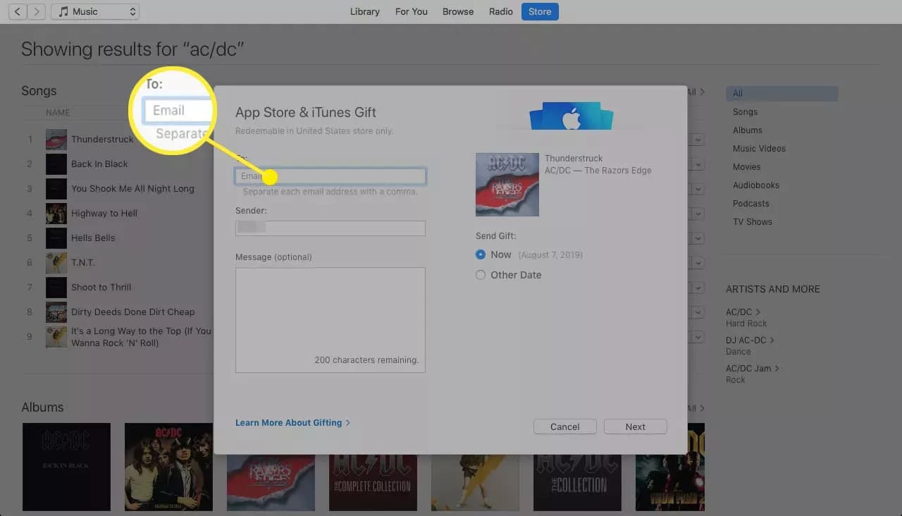Cancel the gift dialog
Viewport: 902px width, 516px height.
(565, 426)
